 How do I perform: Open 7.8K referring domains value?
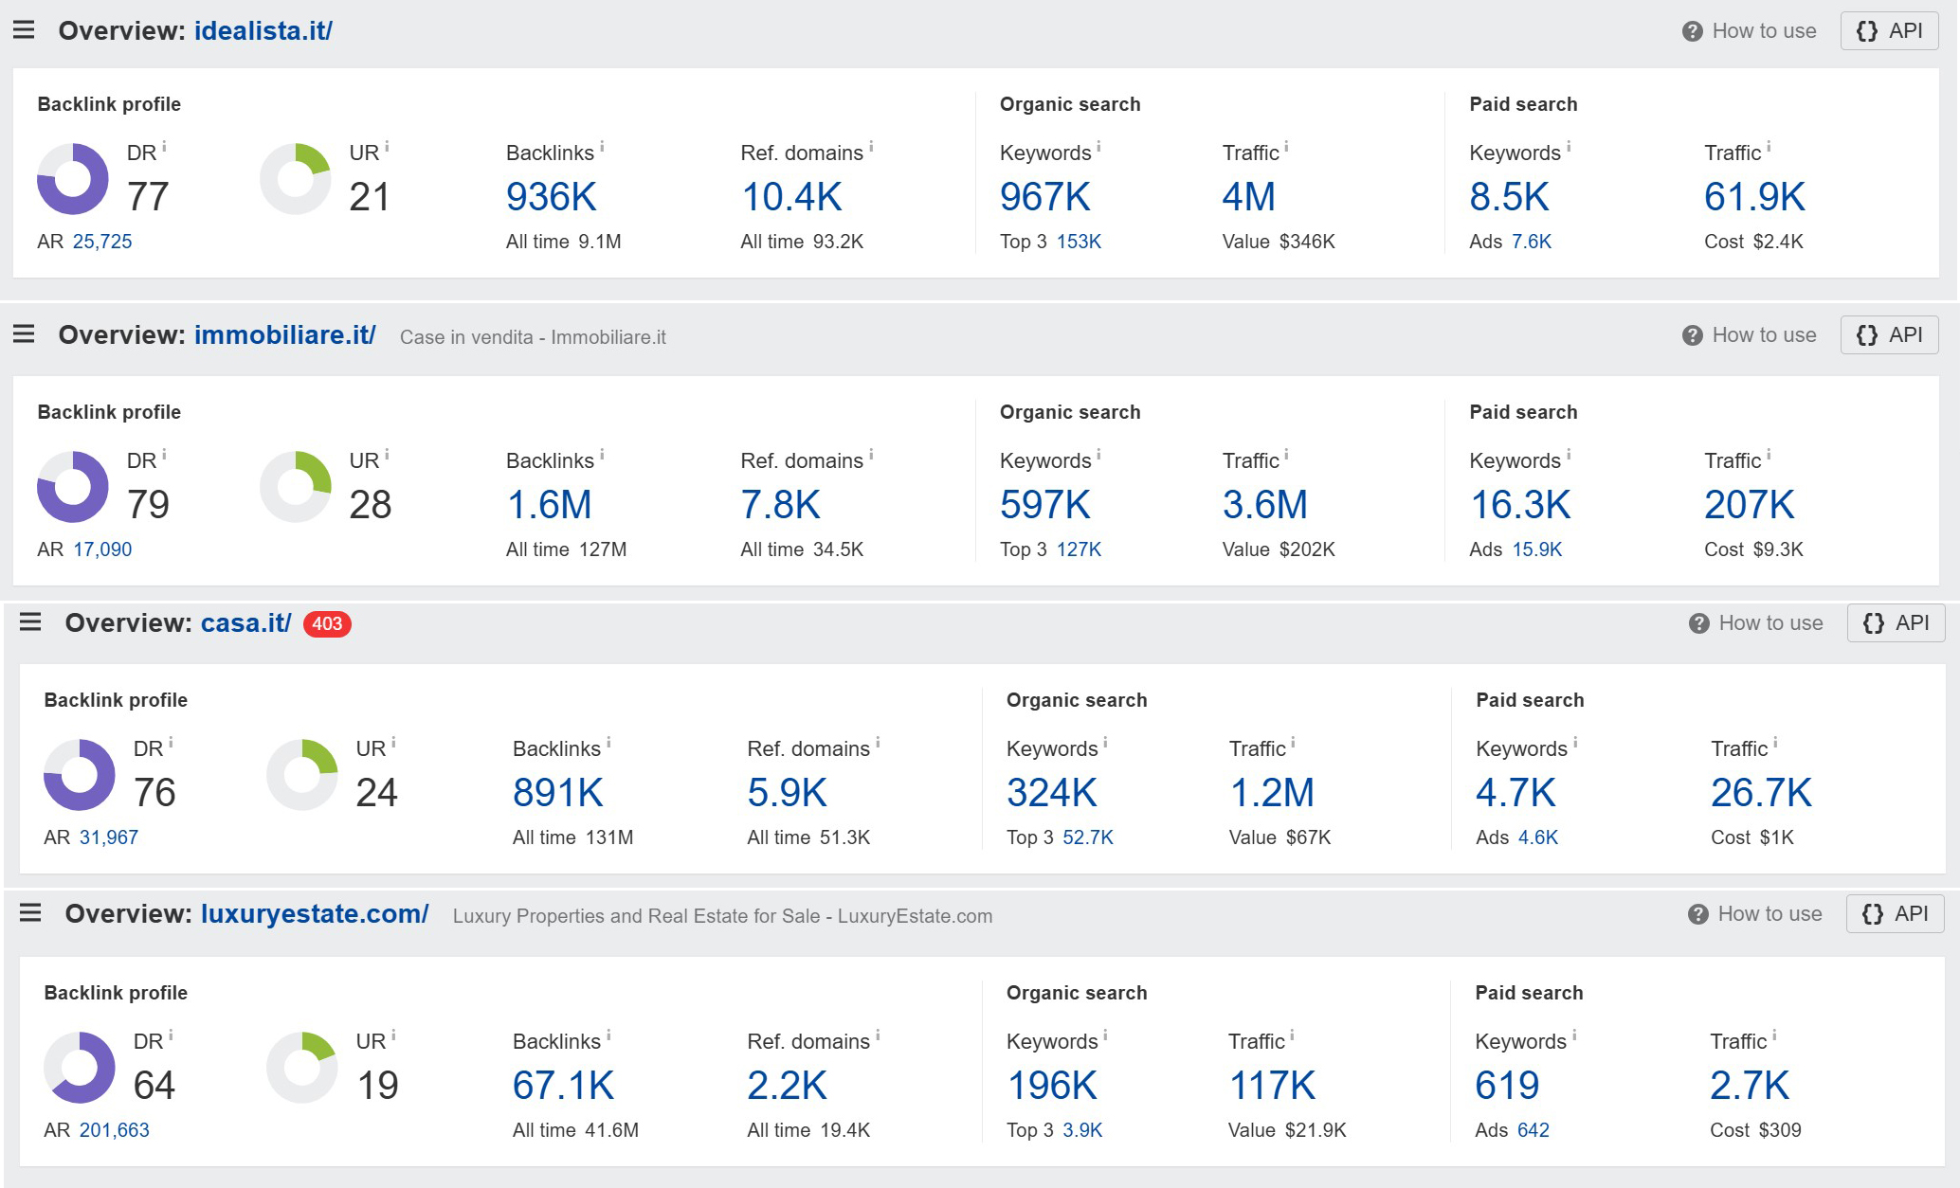click(781, 505)
